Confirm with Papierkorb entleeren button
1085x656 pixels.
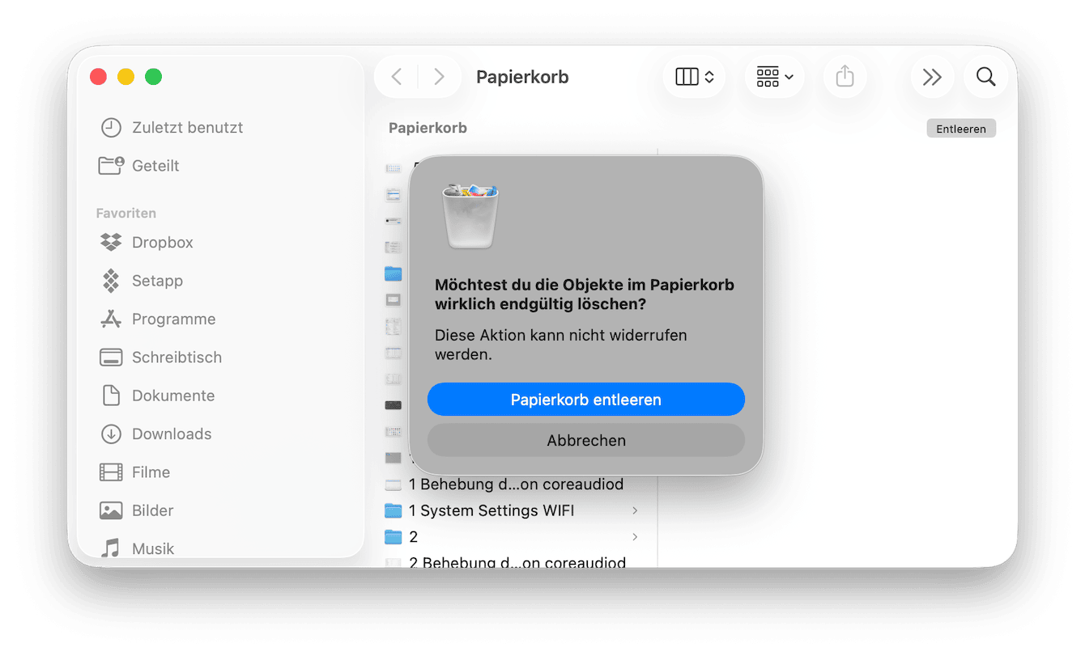[585, 400]
